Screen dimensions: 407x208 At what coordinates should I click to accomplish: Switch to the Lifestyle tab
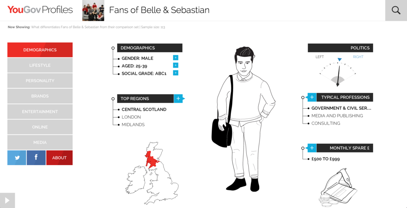click(40, 65)
